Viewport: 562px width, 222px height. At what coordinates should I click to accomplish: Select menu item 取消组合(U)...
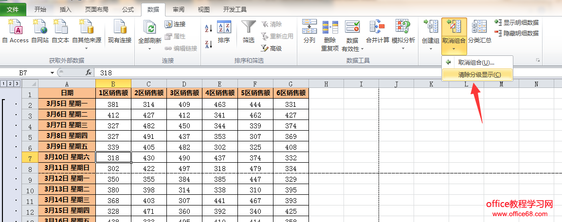[477, 63]
